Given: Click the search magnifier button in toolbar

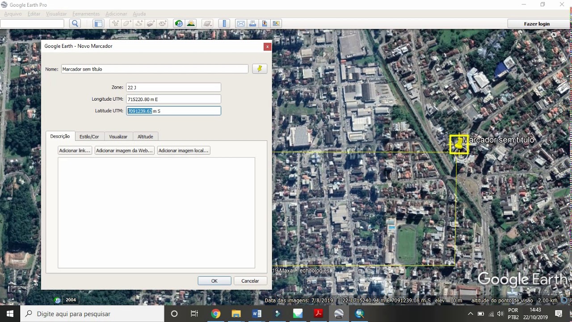Looking at the screenshot, I should (x=75, y=24).
